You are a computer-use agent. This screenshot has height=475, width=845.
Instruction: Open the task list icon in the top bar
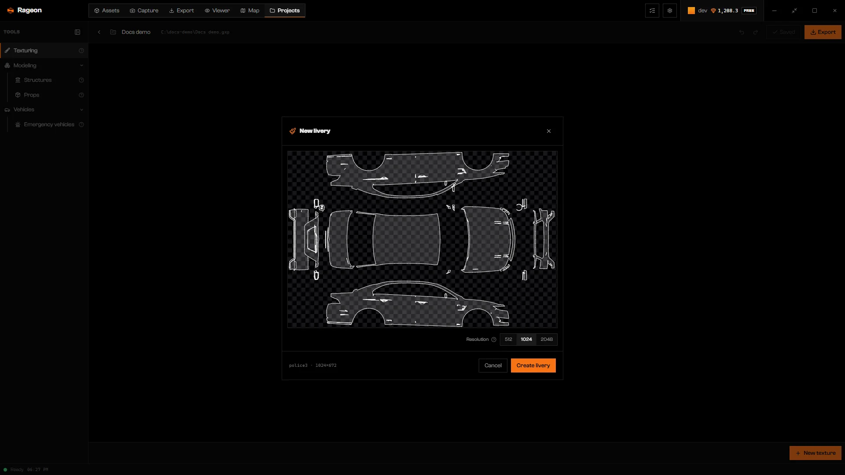tap(652, 11)
